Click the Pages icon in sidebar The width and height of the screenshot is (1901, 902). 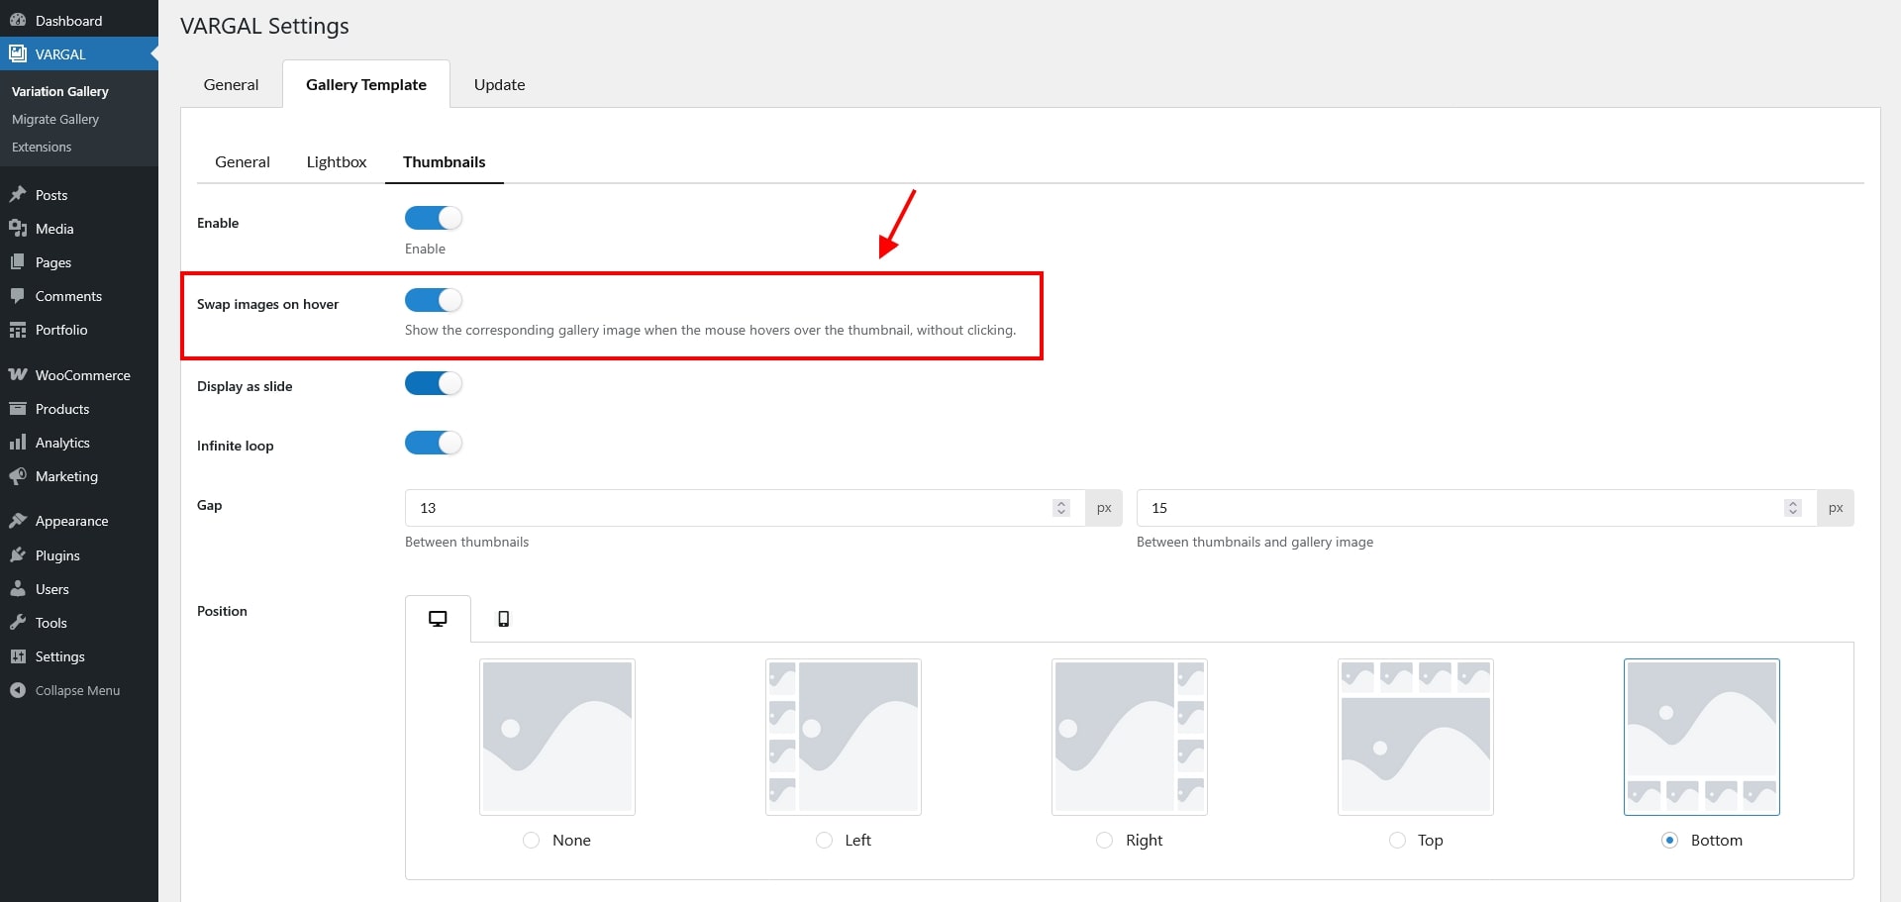click(x=18, y=262)
